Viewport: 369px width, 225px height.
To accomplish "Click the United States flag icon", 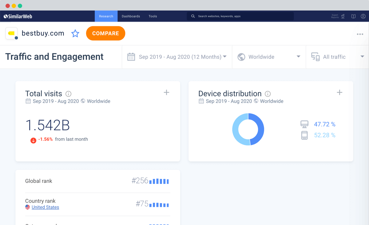I will [x=28, y=207].
